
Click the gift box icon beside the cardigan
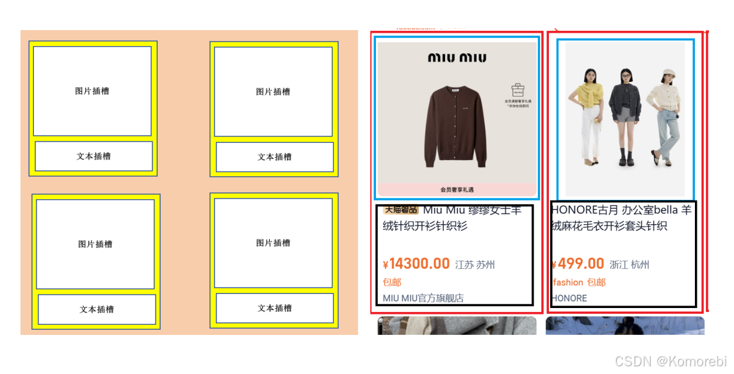tap(518, 90)
